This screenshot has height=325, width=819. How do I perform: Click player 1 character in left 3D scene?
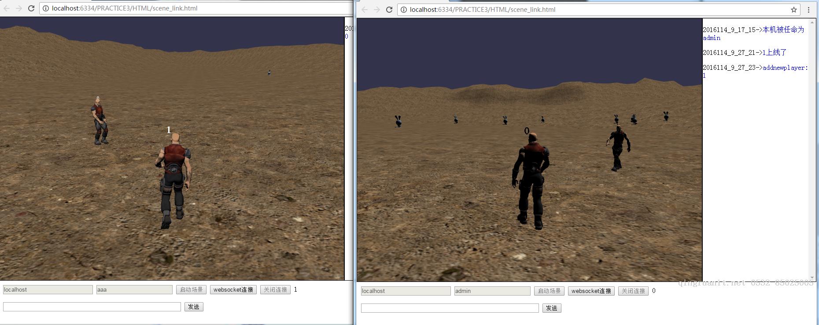tap(174, 180)
